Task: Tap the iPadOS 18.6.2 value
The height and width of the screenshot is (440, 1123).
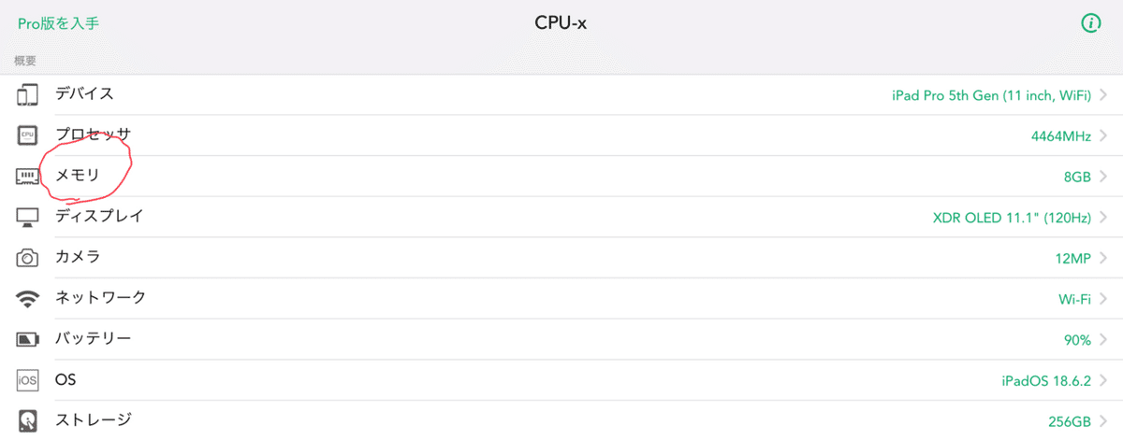Action: tap(1046, 381)
